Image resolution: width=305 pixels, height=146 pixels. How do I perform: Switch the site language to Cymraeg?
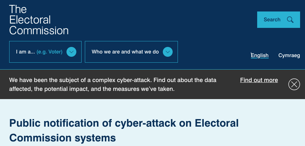[289, 55]
